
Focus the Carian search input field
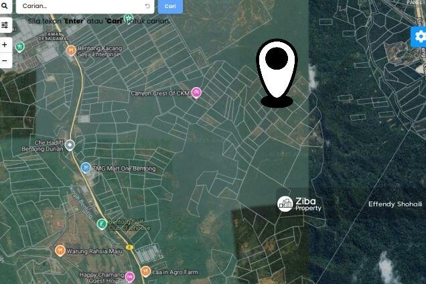(x=82, y=6)
